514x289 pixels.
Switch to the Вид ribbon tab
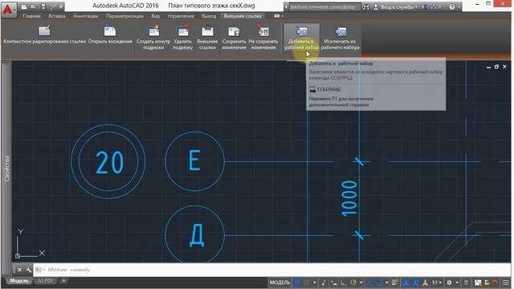pos(155,16)
